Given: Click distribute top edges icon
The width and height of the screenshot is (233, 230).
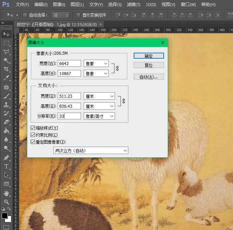Looking at the screenshot, I should (x=174, y=15).
